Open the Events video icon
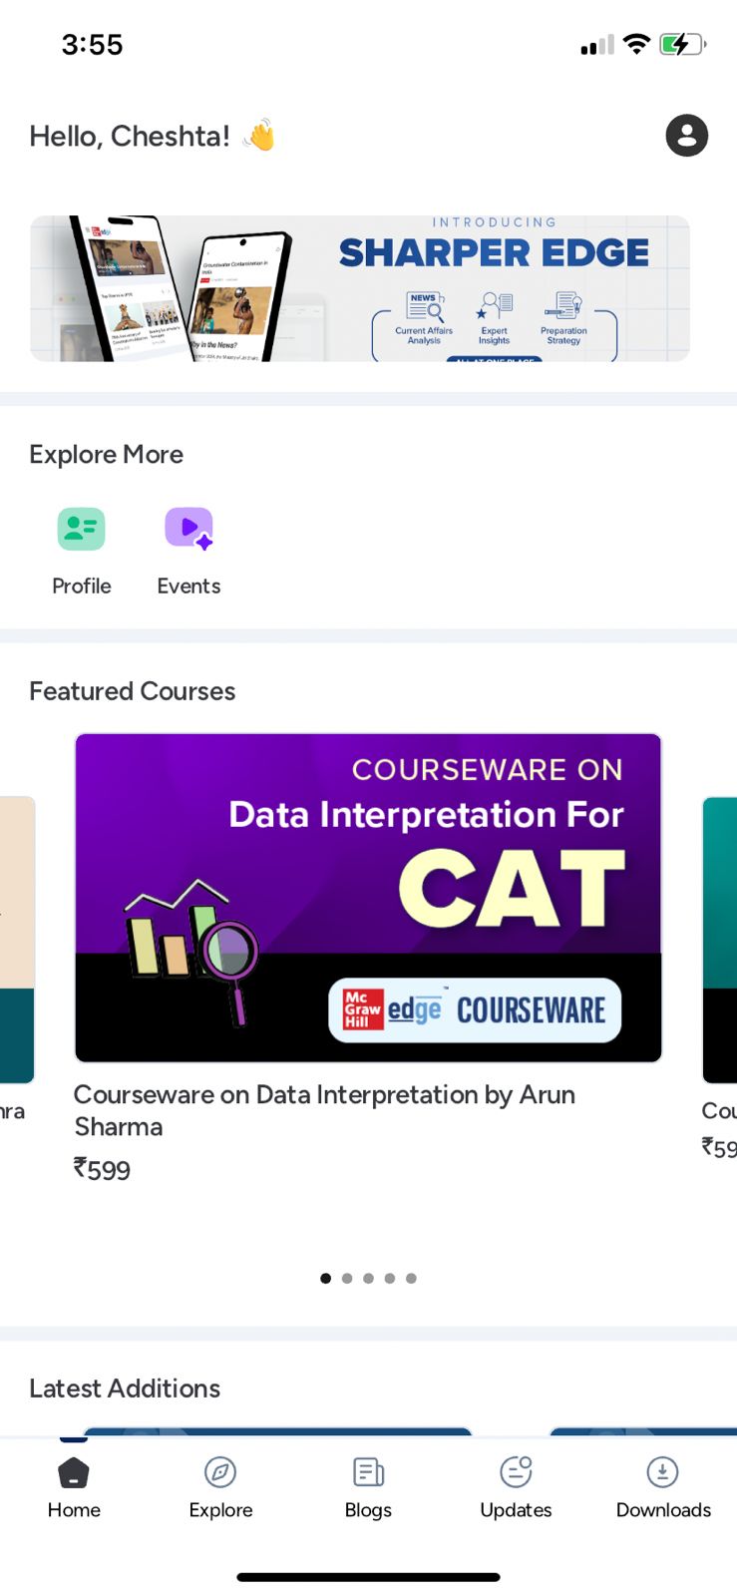The height and width of the screenshot is (1596, 737). 188,529
